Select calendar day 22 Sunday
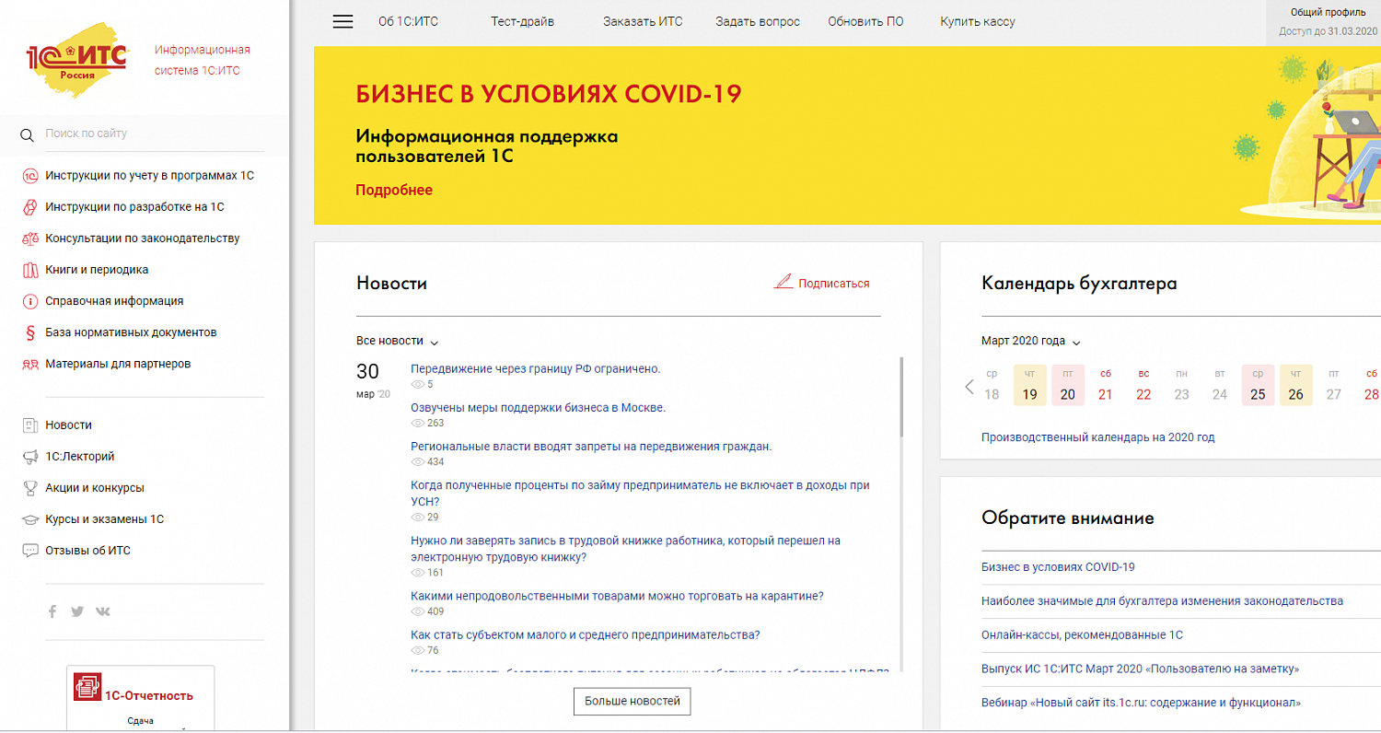1381x733 pixels. coord(1143,386)
